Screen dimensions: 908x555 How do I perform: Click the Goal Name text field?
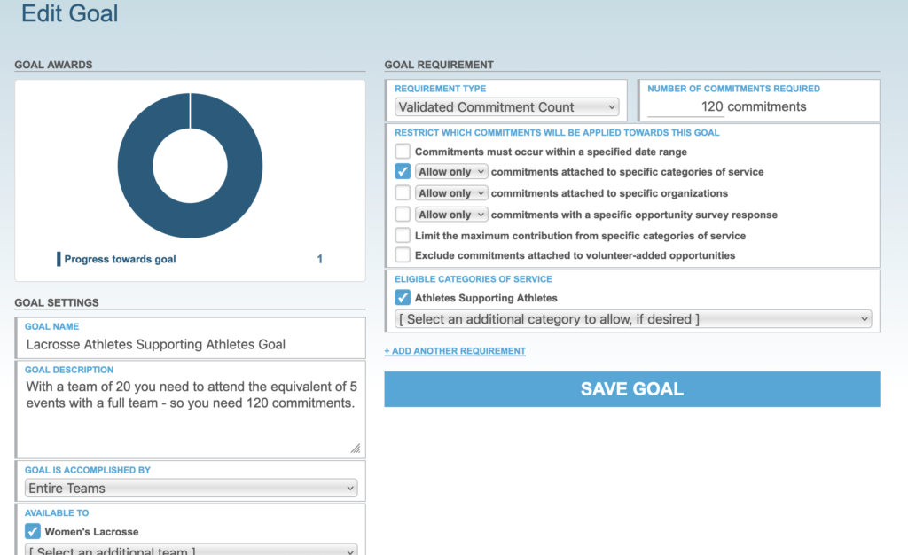[x=191, y=344]
